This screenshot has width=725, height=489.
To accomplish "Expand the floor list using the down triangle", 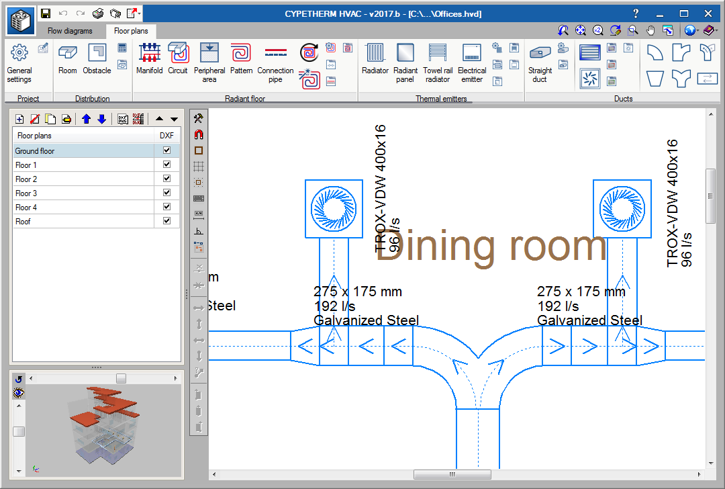I will [x=175, y=119].
